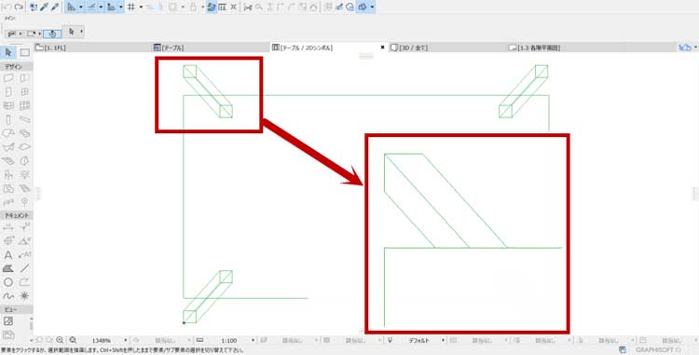Image resolution: width=699 pixels, height=355 pixels.
Task: Toggle the guide lines button
Action: (x=92, y=7)
